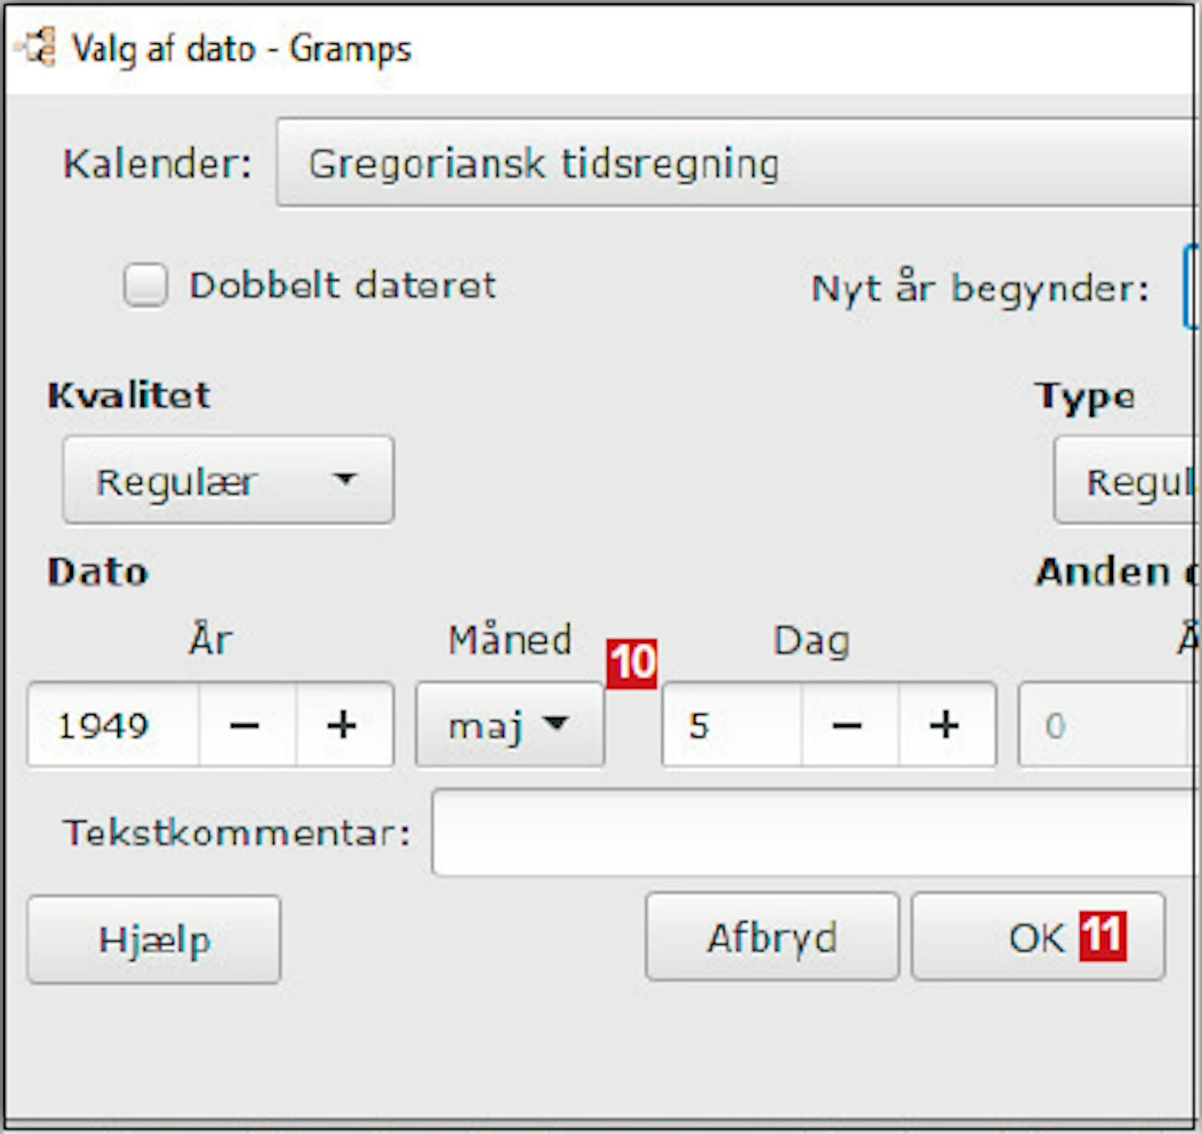Click the second date year field showing 0
The image size is (1202, 1134).
pos(1103,725)
